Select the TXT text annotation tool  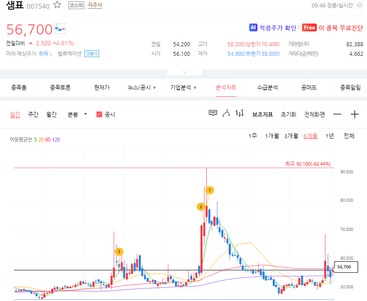coord(213,112)
